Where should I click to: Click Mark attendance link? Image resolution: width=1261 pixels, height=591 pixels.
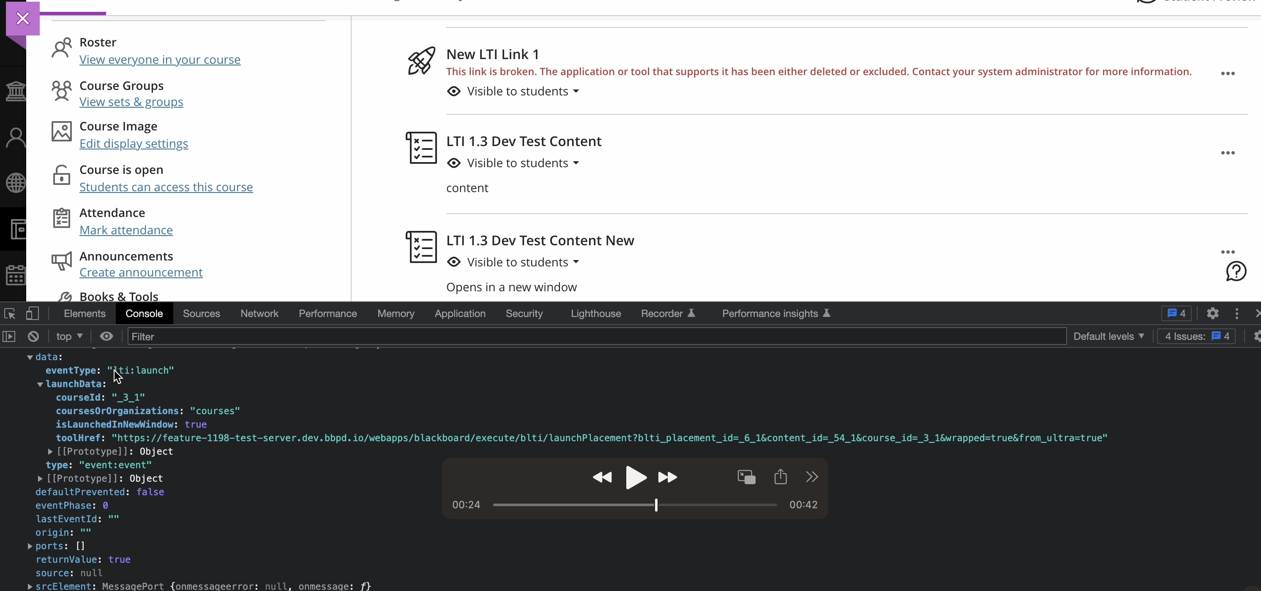pyautogui.click(x=126, y=230)
